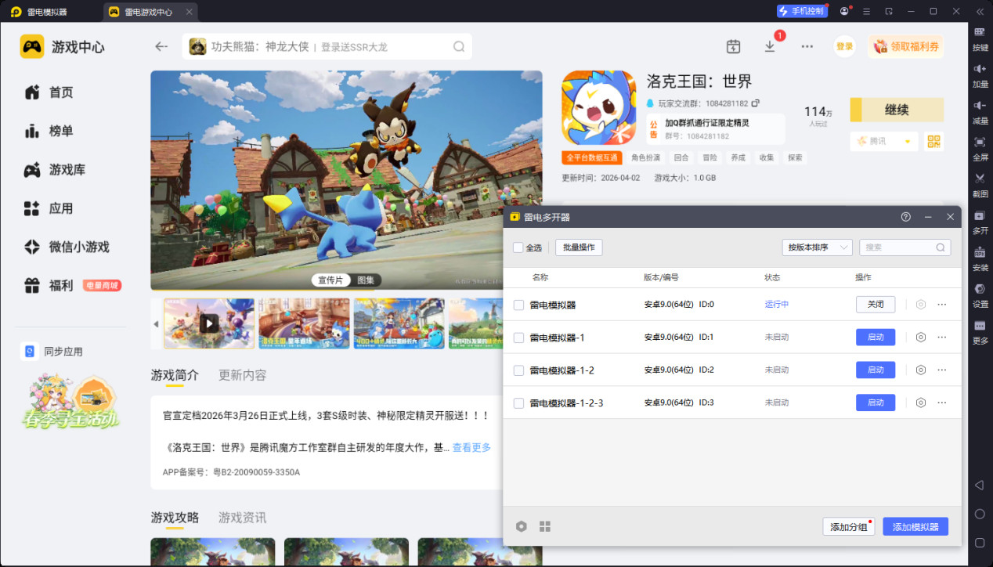This screenshot has width=993, height=567.
Task: Check the checkbox for 雷电模拟器-1-2-3
Action: click(518, 403)
